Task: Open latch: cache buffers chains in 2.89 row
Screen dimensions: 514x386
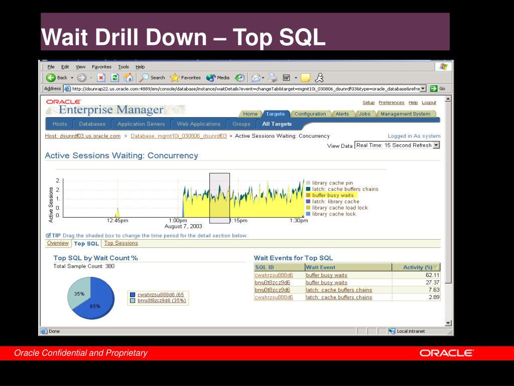Action: tap(339, 298)
